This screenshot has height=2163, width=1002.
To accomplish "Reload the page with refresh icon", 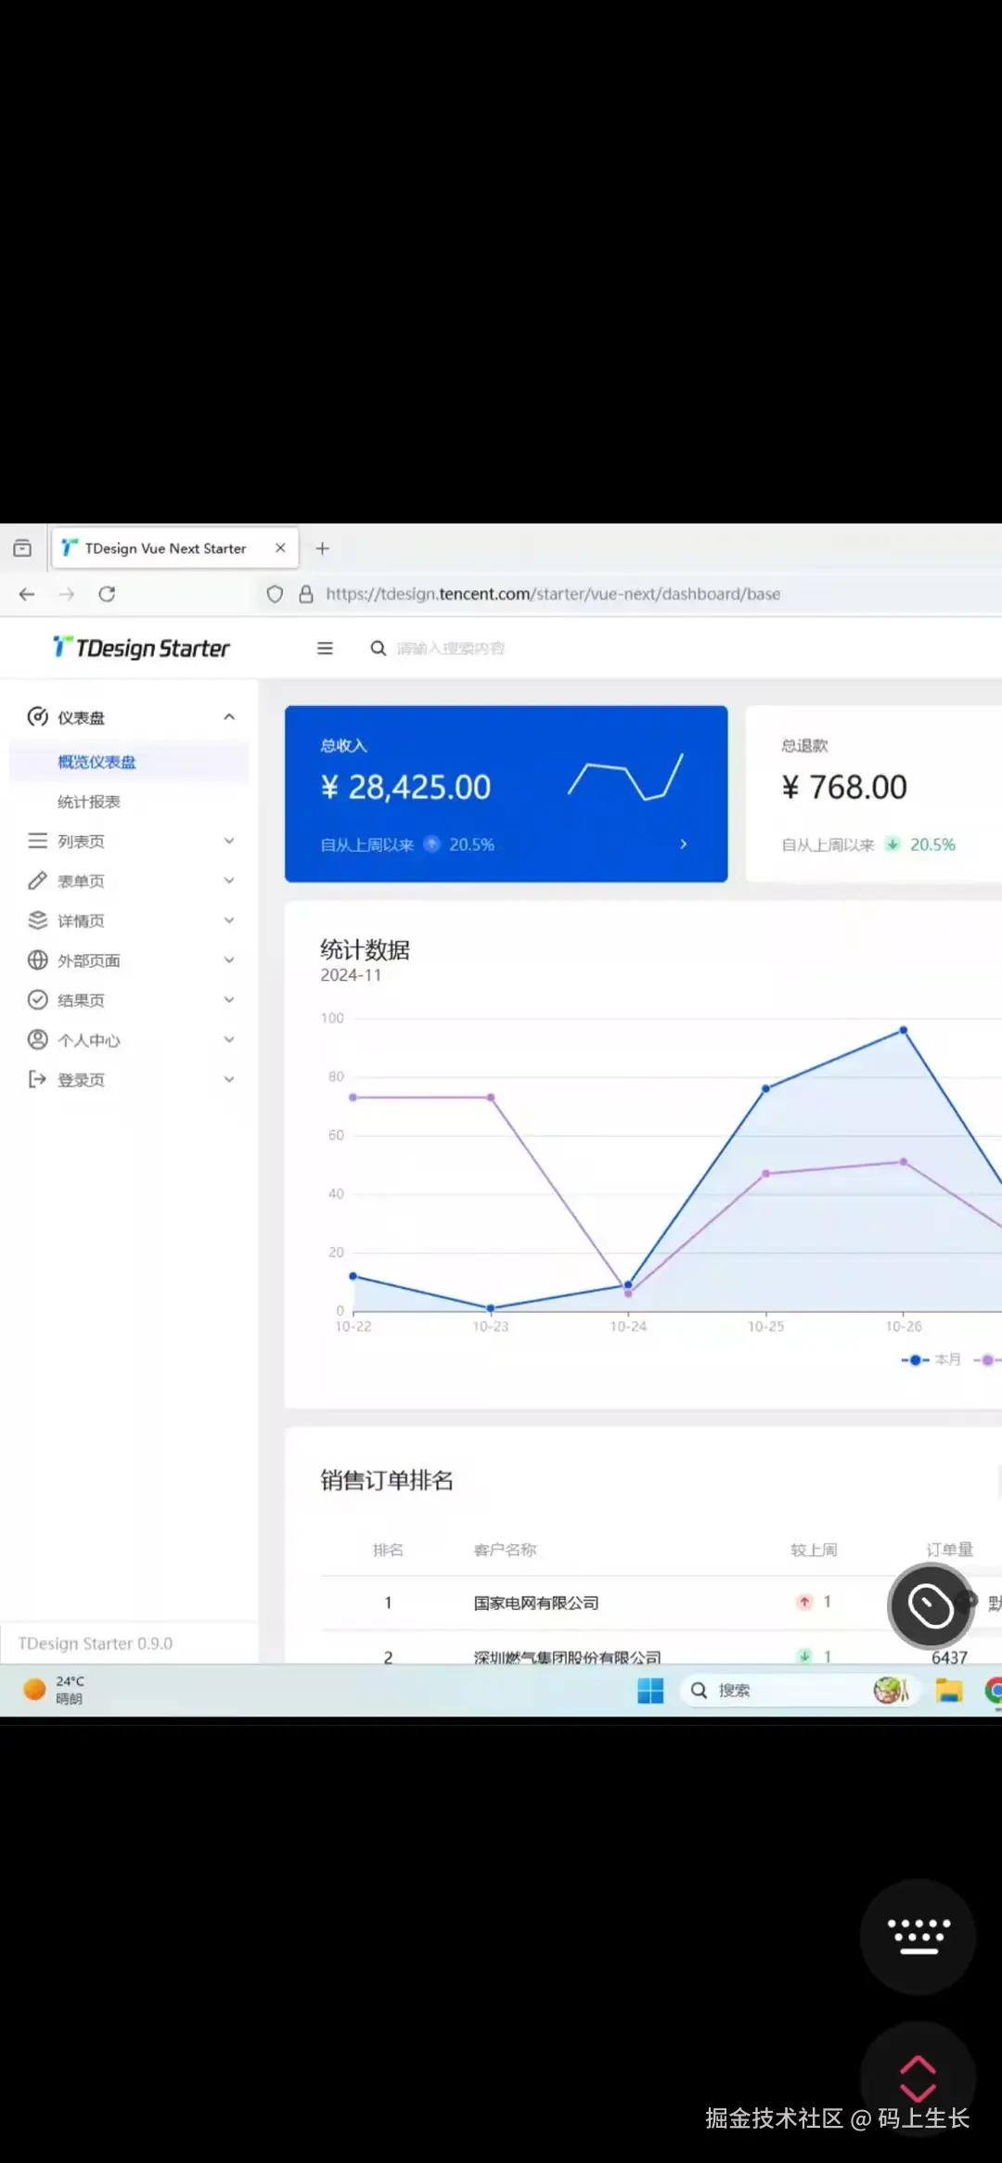I will coord(107,594).
